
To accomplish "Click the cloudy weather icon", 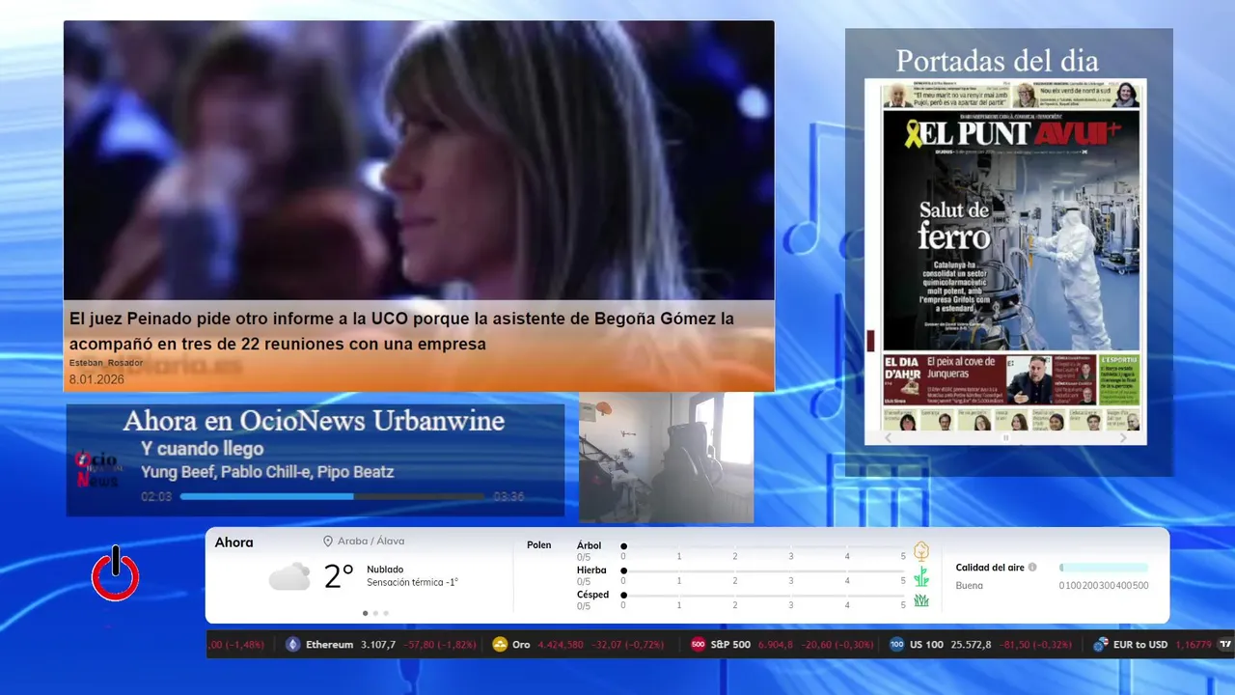I will click(289, 577).
